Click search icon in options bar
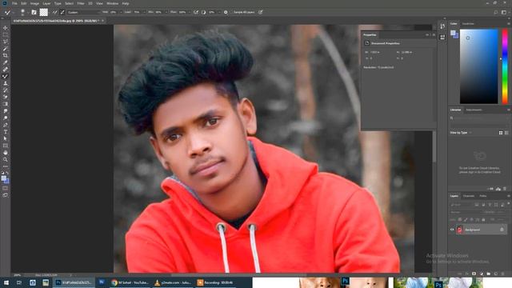Screen dimensions: 512x288 point(496,12)
